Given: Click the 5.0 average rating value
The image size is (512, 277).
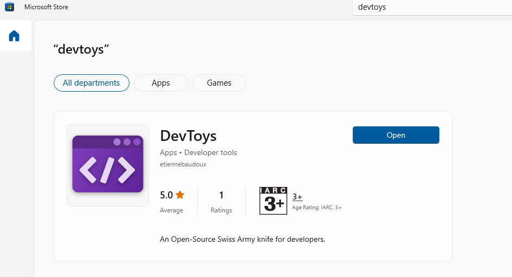Looking at the screenshot, I should [x=166, y=195].
